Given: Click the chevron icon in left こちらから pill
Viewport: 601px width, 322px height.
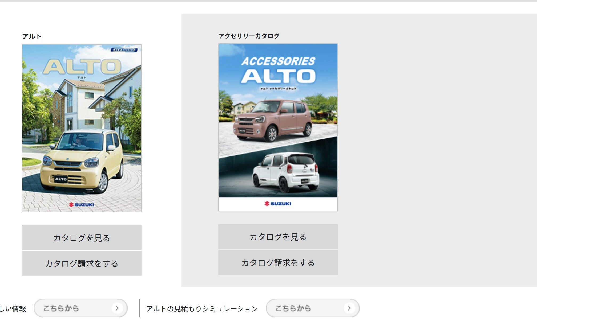Looking at the screenshot, I should [117, 308].
